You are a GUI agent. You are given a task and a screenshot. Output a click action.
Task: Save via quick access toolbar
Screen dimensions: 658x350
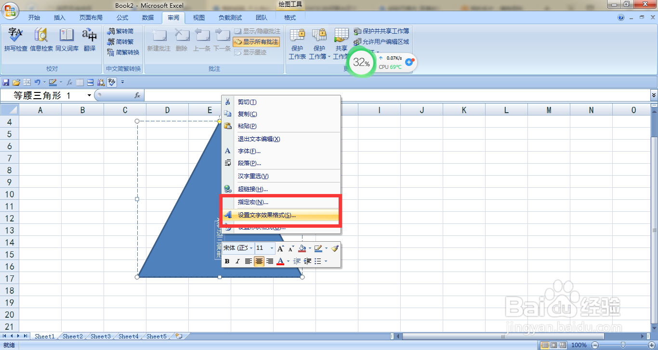pos(6,82)
